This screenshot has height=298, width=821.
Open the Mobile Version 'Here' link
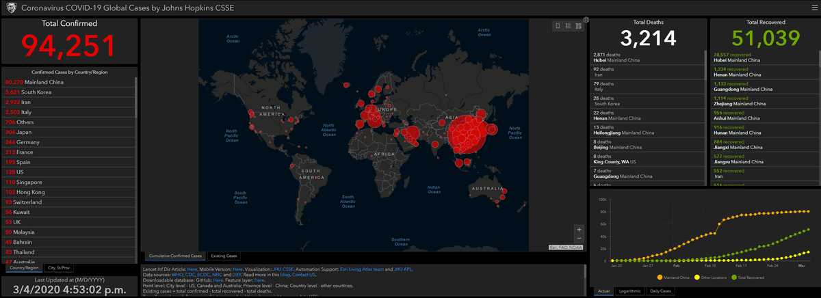coord(237,269)
